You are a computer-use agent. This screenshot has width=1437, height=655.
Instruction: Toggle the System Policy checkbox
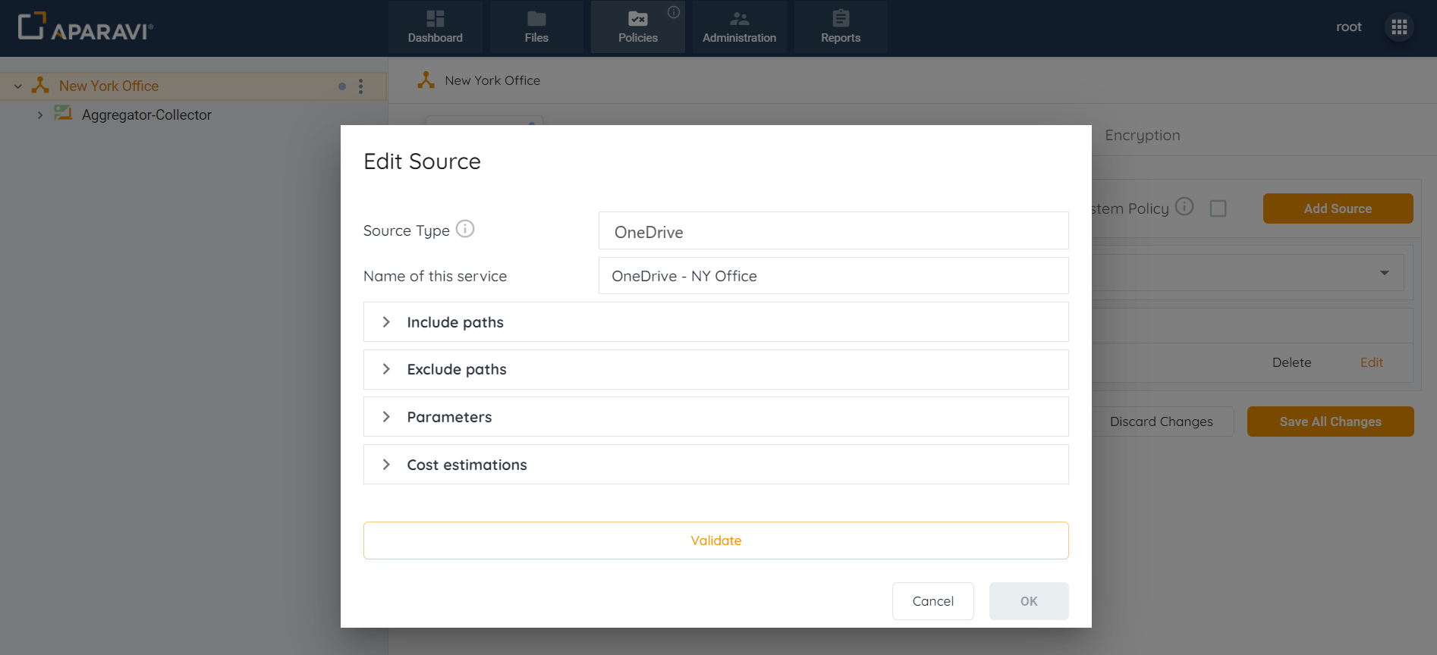pos(1218,208)
